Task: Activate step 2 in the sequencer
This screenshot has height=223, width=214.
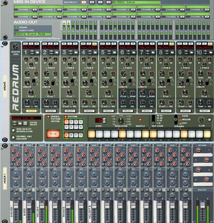Action: (x=99, y=134)
